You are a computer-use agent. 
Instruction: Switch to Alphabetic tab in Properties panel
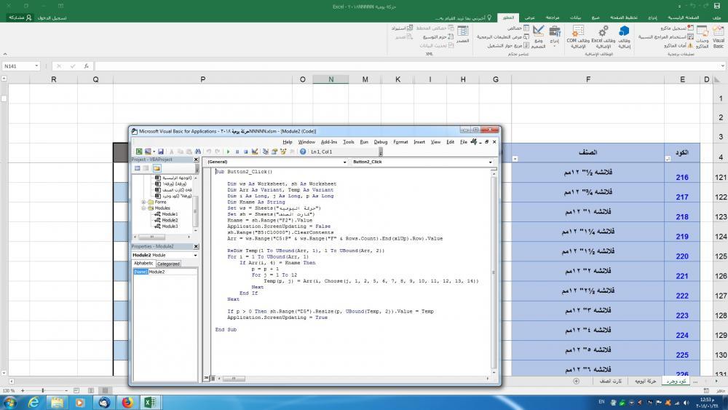[x=143, y=264]
